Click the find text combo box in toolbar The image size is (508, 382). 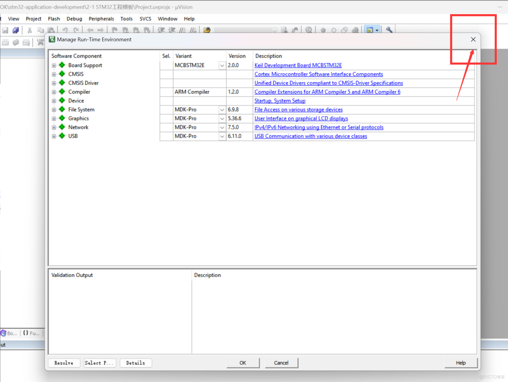245,30
